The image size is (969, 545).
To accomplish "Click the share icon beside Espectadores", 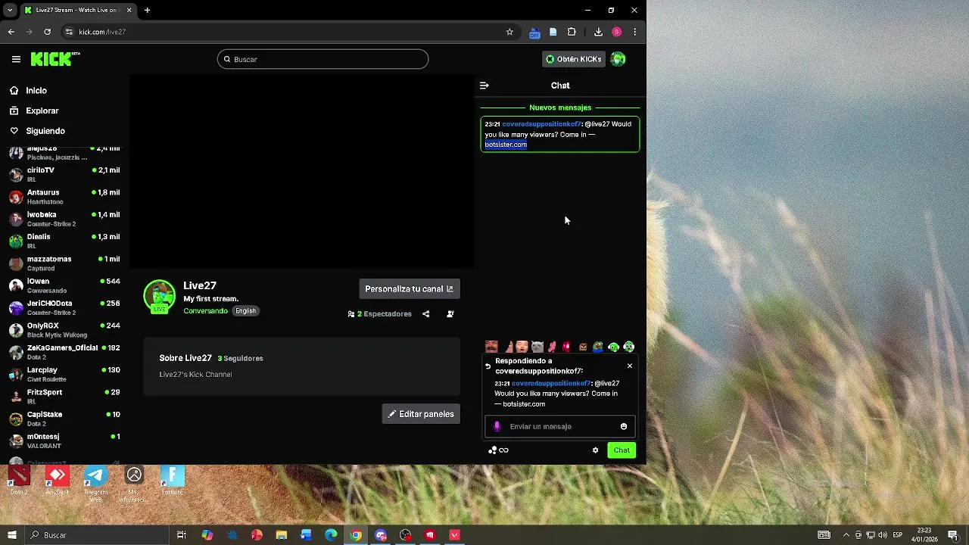I will tap(425, 314).
